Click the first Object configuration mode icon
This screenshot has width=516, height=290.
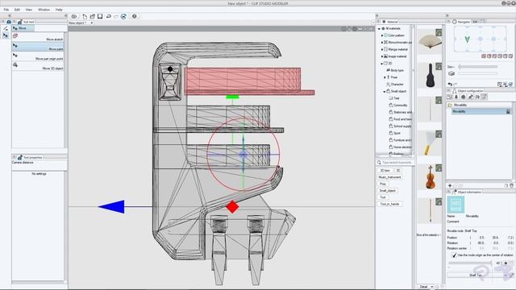click(450, 97)
